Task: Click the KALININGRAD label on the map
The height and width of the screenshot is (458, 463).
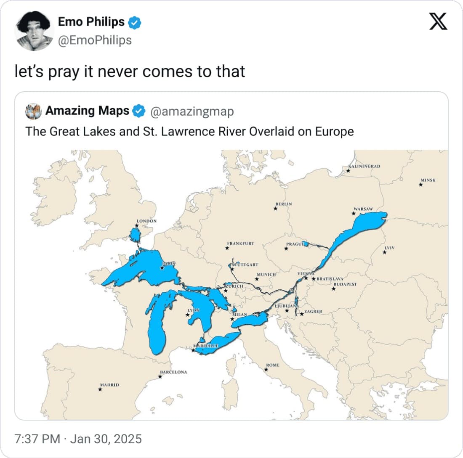Action: pos(365,166)
